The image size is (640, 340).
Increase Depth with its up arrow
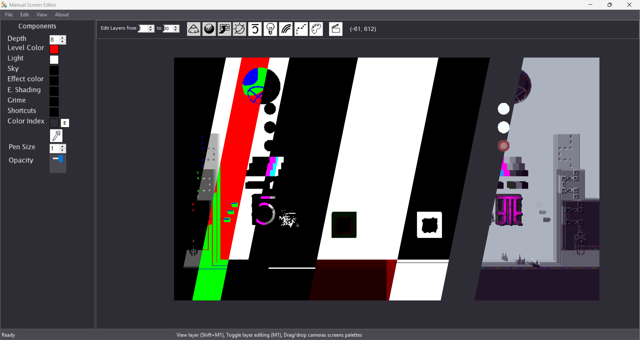click(62, 38)
